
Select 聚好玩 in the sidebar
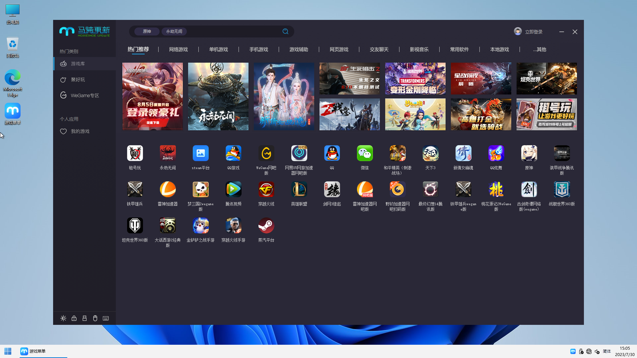(78, 80)
